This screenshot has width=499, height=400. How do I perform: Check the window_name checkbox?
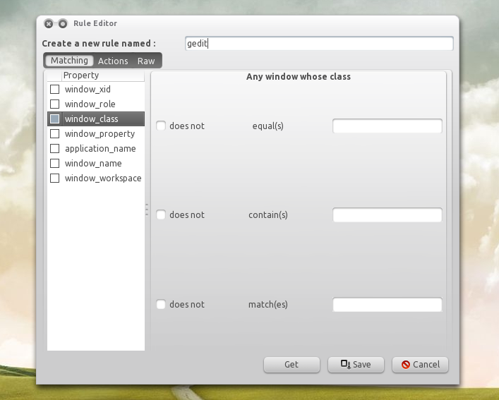[55, 163]
